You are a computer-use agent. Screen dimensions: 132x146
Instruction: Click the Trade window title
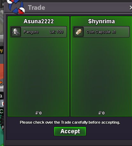[37, 8]
